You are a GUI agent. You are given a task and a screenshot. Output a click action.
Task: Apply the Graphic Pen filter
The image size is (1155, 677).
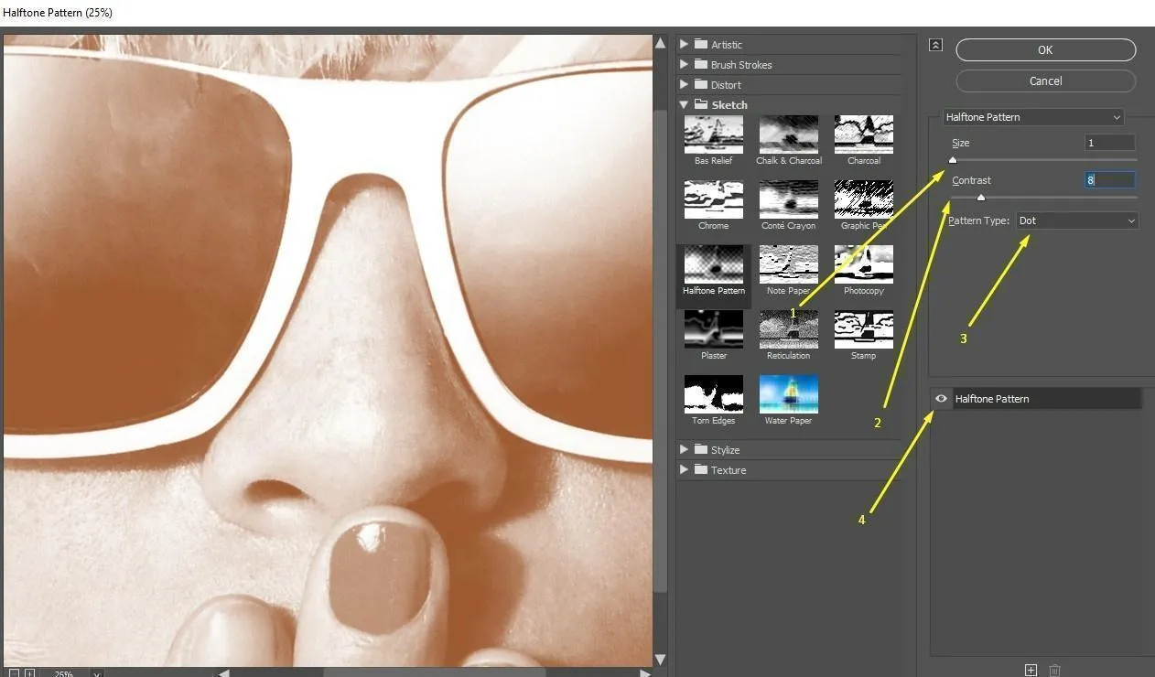coord(863,200)
